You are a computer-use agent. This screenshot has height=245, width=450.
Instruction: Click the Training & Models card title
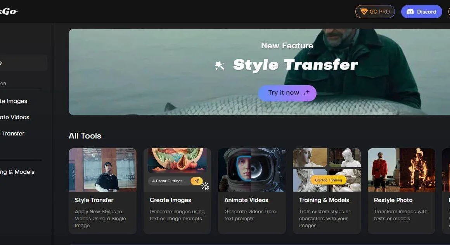(x=324, y=200)
